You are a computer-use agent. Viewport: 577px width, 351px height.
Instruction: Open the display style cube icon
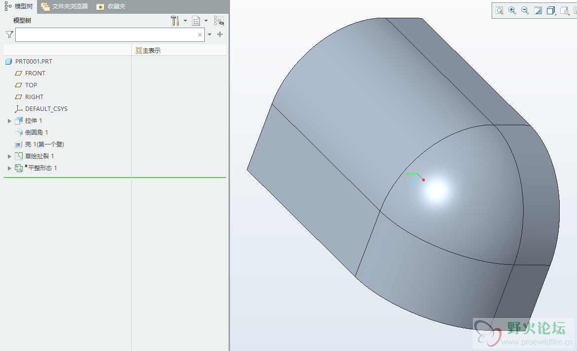(551, 11)
